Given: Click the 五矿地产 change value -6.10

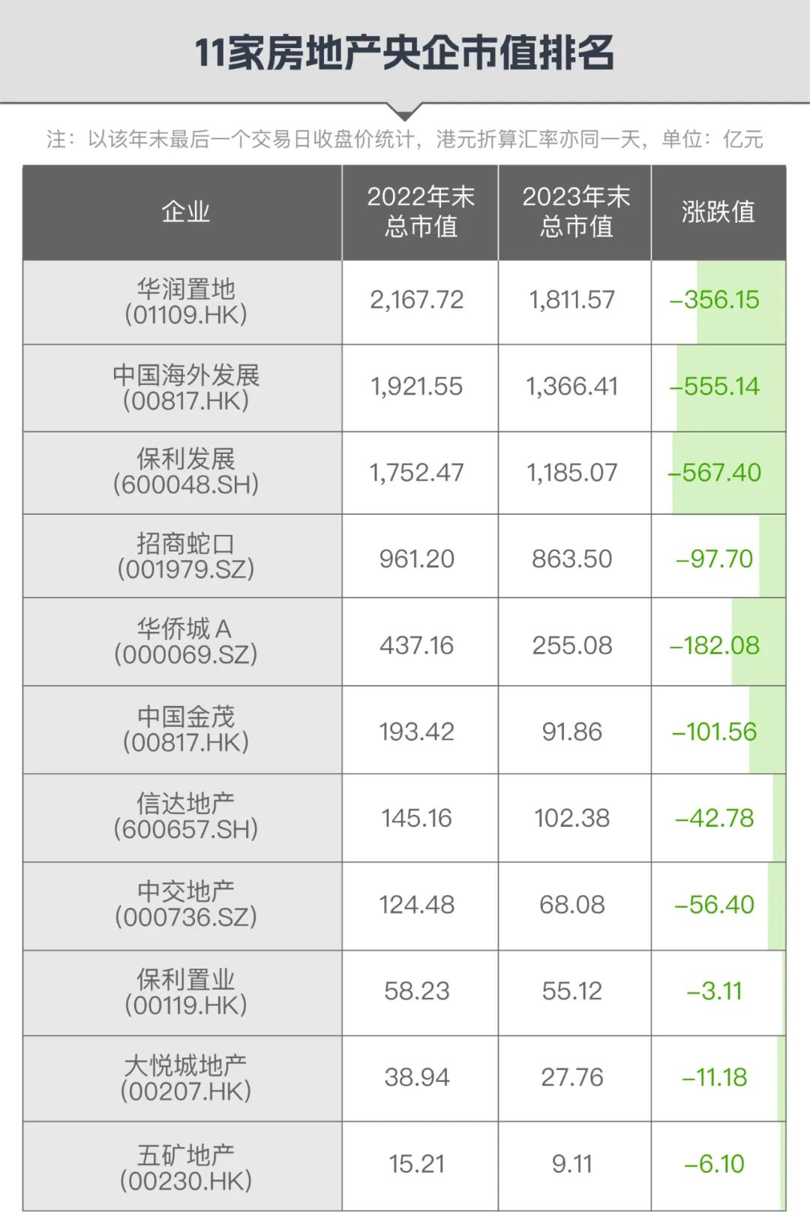Looking at the screenshot, I should coord(714,1164).
